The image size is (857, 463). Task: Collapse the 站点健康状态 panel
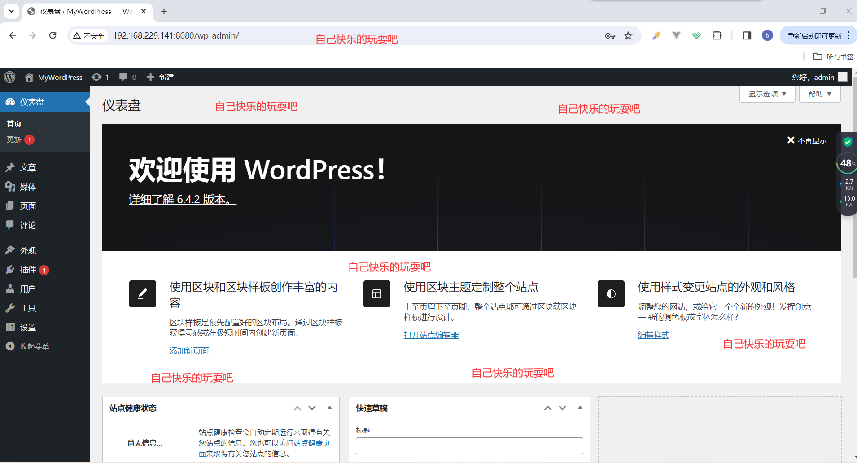point(329,408)
